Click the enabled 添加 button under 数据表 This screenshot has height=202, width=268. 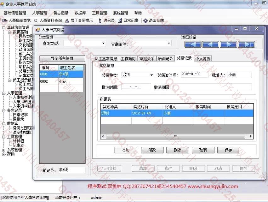click(126, 150)
